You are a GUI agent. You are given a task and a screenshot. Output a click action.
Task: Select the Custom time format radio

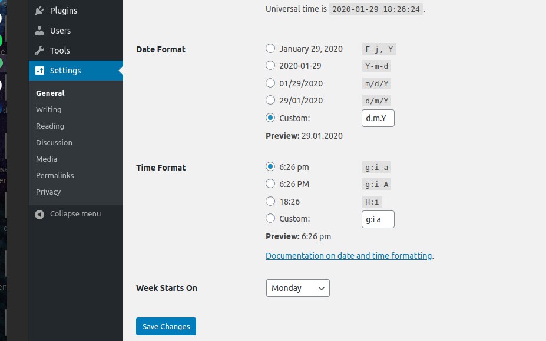(x=270, y=218)
